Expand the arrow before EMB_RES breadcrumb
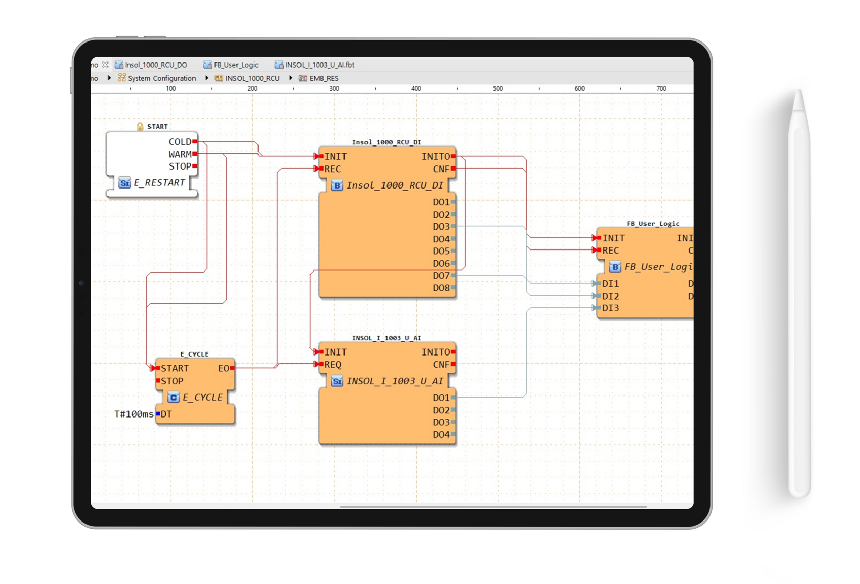860x584 pixels. coord(291,78)
